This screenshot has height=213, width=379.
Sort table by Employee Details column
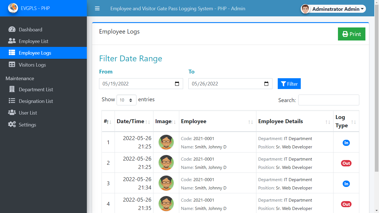295,121
